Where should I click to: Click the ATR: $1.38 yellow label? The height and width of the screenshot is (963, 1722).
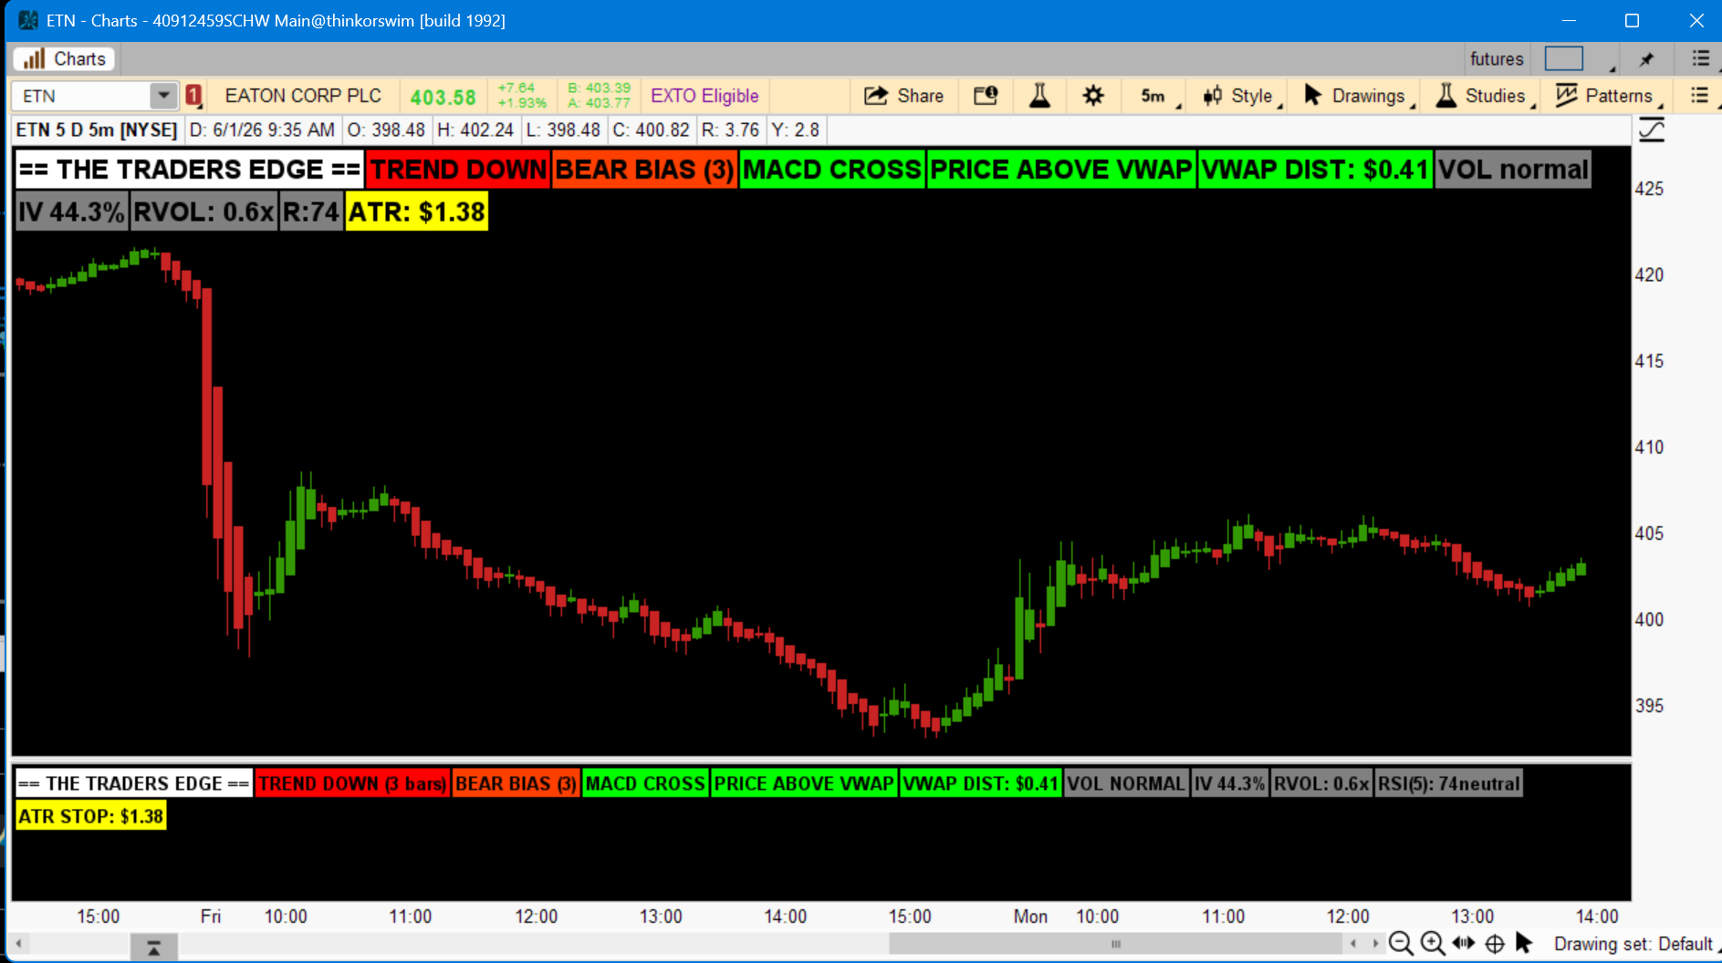(417, 212)
